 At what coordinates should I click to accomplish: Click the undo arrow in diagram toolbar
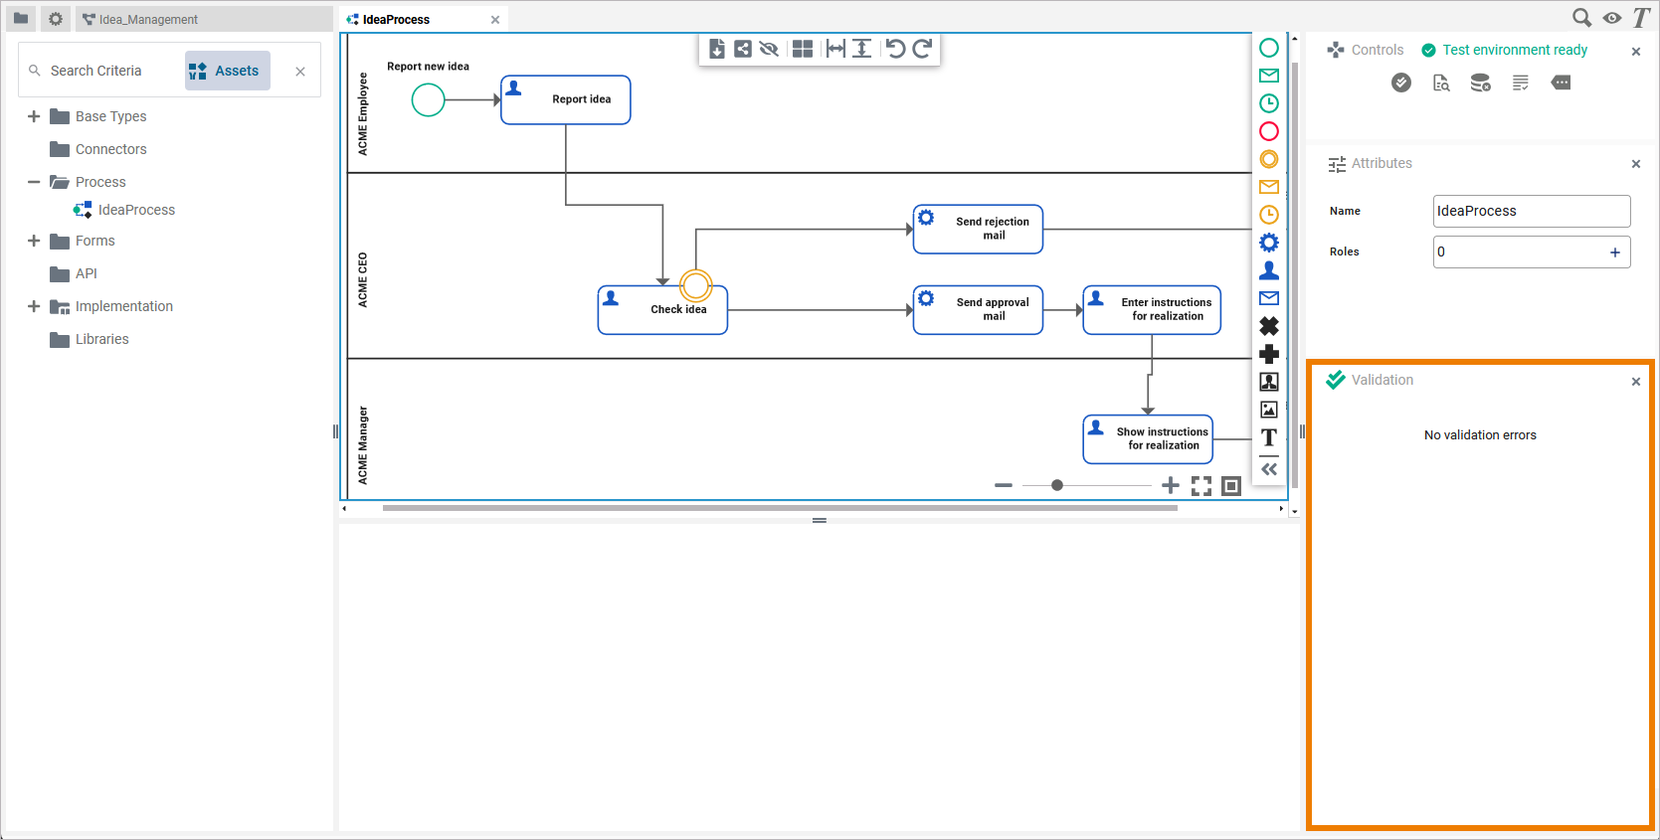coord(895,49)
